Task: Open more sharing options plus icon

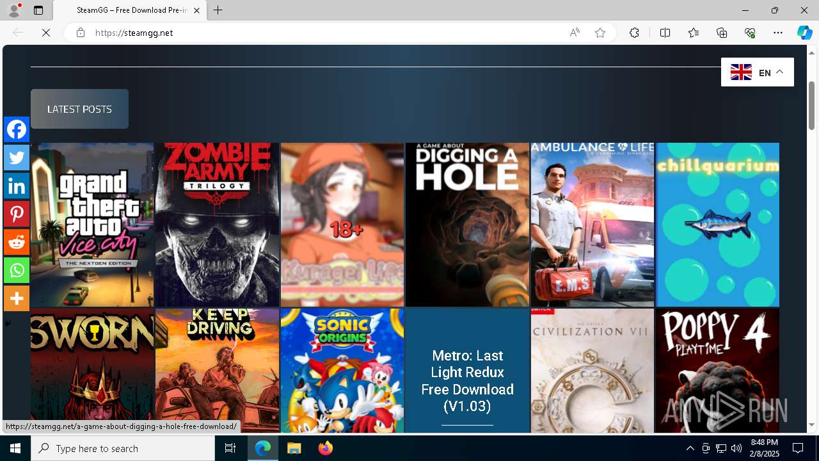Action: [x=17, y=298]
